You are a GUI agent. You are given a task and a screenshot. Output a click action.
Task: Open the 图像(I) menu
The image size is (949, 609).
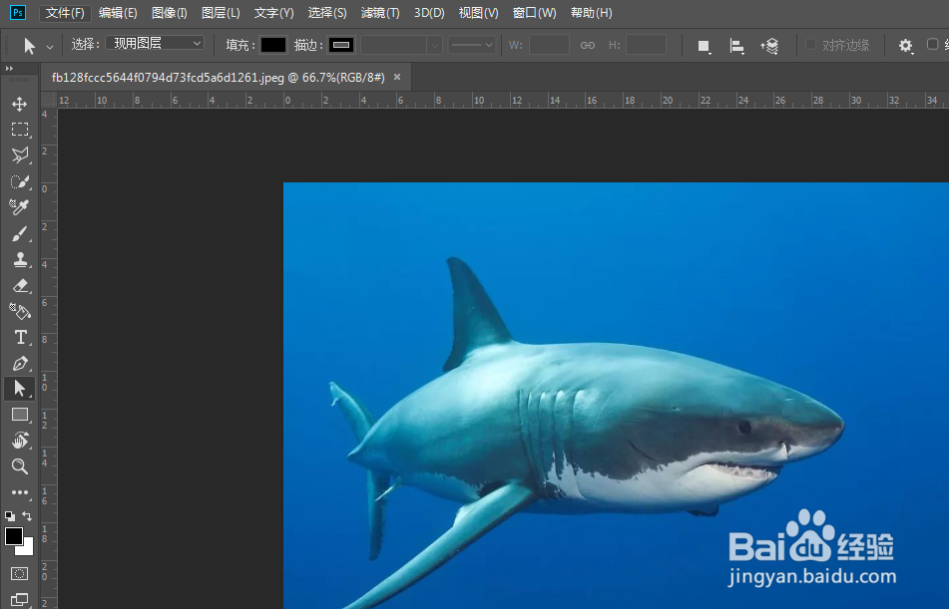coord(169,13)
